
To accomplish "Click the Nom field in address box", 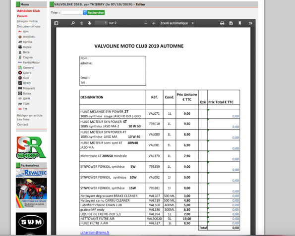I will point(113,58).
